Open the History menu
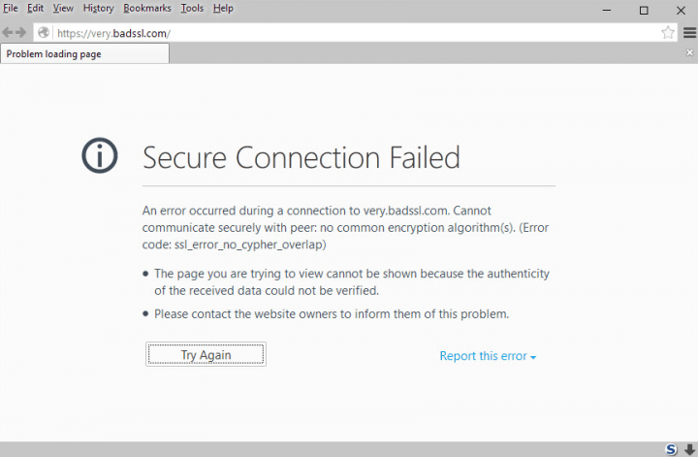Screen dimensions: 698x457 (98, 8)
